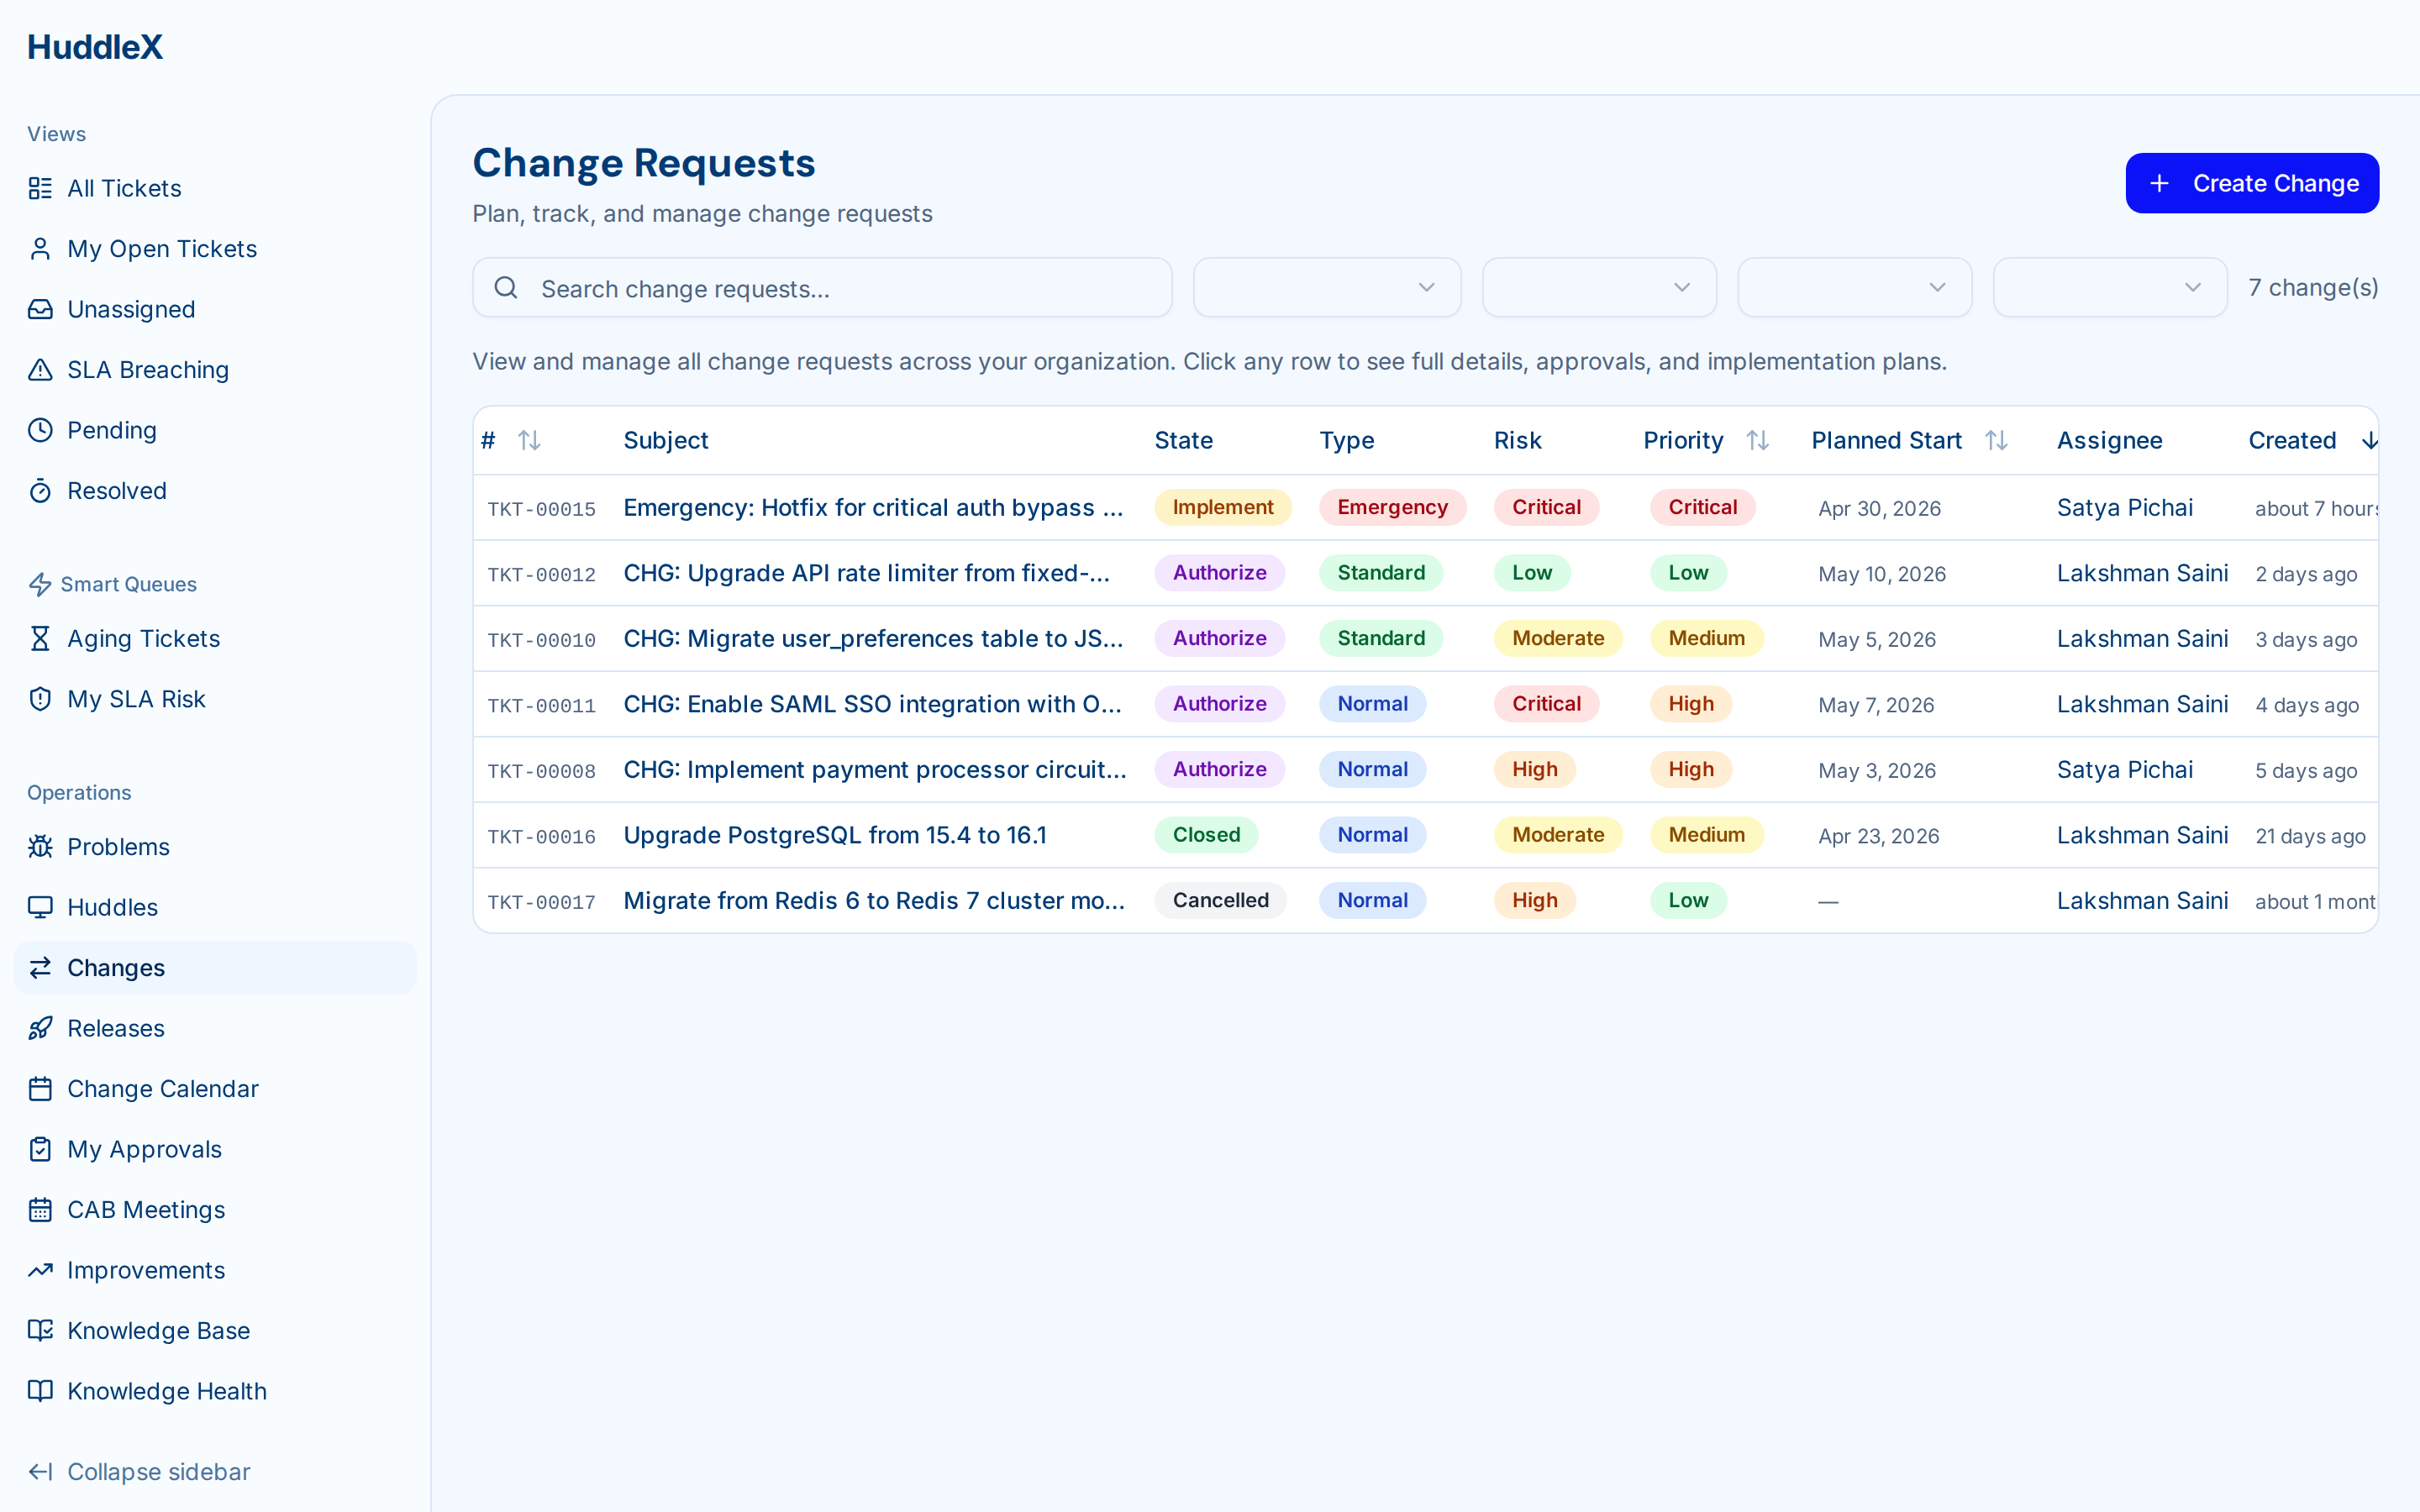Open Aging Tickets smart queue
Image resolution: width=2420 pixels, height=1512 pixels.
[214, 638]
